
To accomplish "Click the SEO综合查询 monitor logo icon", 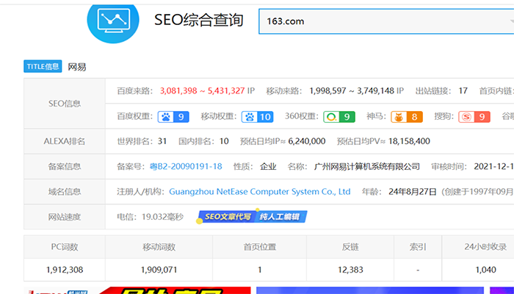I will pos(113,21).
